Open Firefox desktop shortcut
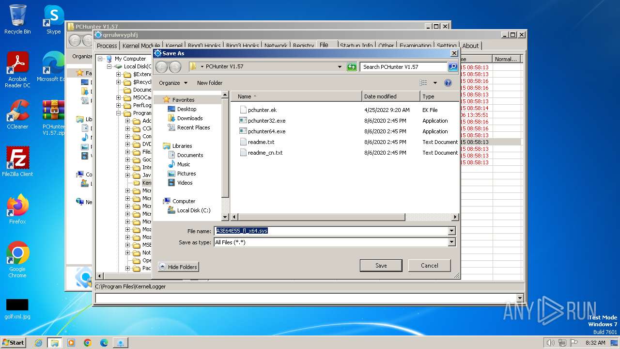 17,209
